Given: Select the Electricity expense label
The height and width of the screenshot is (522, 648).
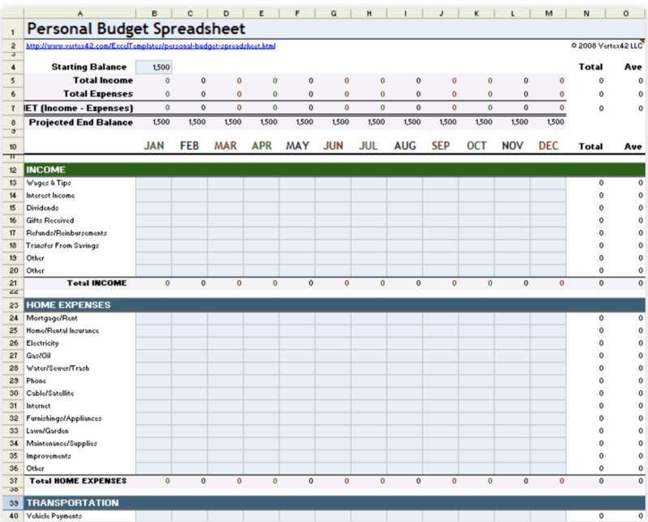Looking at the screenshot, I should (42, 343).
